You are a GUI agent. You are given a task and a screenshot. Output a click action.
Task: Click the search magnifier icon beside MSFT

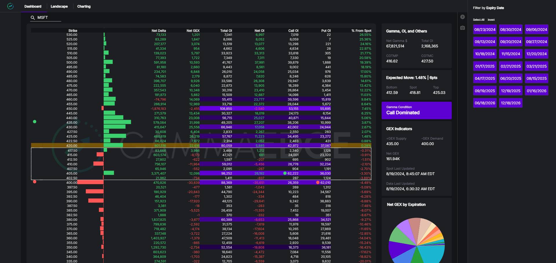coord(33,18)
